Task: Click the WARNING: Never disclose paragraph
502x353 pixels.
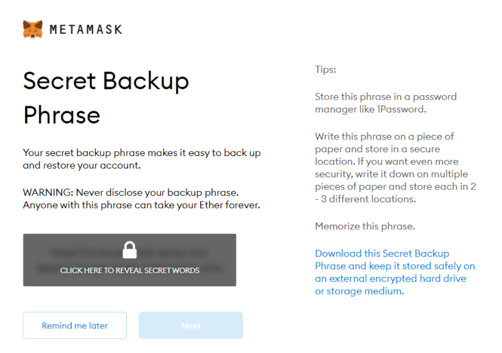Action: pyautogui.click(x=141, y=198)
